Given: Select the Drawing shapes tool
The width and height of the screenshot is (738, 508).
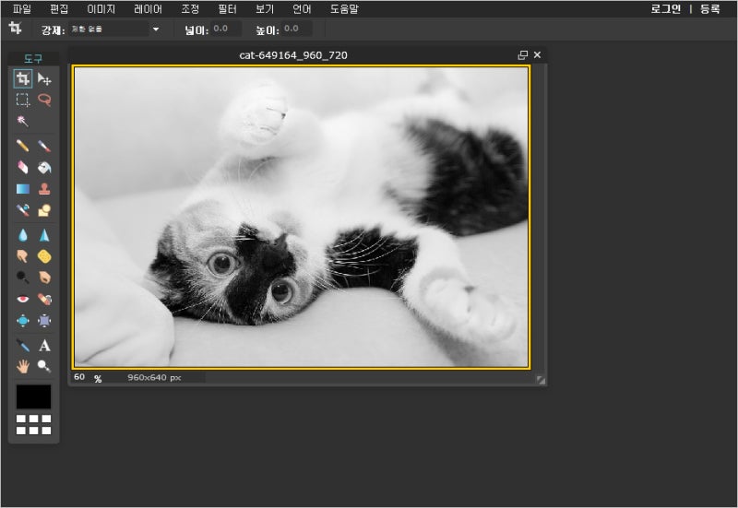Looking at the screenshot, I should tap(44, 210).
